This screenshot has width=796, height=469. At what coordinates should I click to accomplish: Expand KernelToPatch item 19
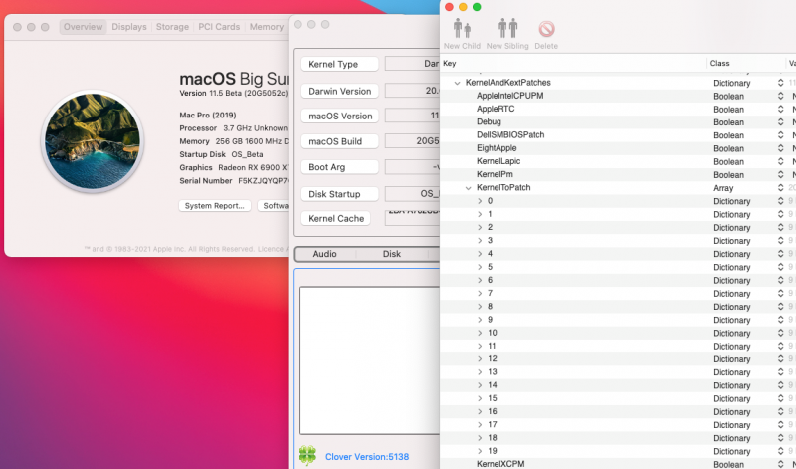point(480,451)
